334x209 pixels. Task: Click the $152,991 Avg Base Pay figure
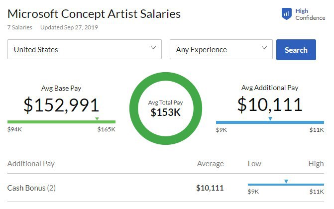(x=61, y=105)
